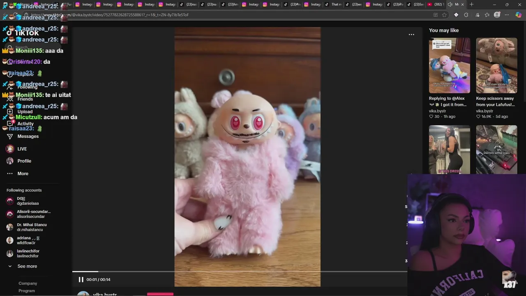
Task: Click the music note toolbar icon
Action: tap(477, 15)
